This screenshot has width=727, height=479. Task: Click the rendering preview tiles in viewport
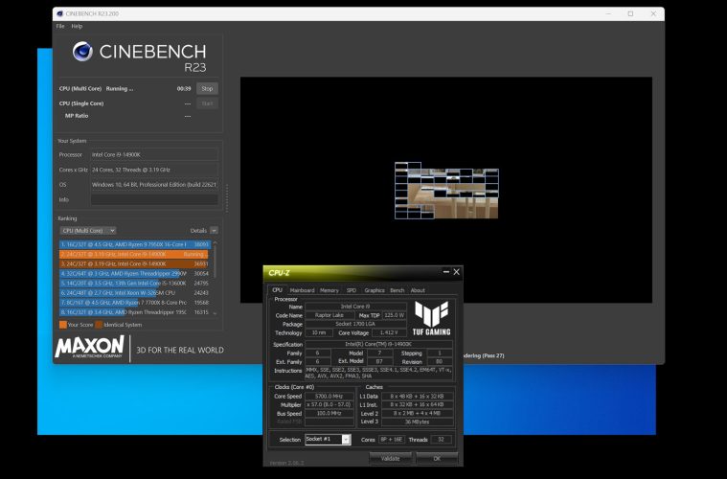pyautogui.click(x=446, y=190)
